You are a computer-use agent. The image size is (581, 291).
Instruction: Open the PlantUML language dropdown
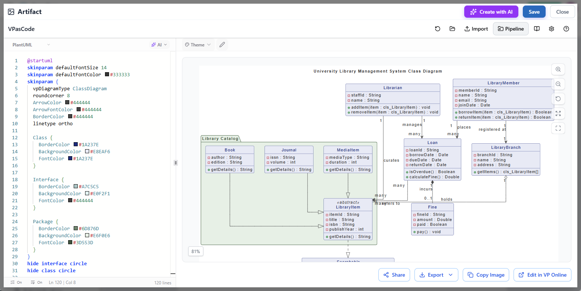coord(31,45)
